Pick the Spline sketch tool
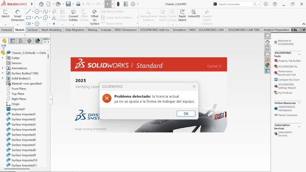Viewport: 306px width, 172px height. click(45, 12)
